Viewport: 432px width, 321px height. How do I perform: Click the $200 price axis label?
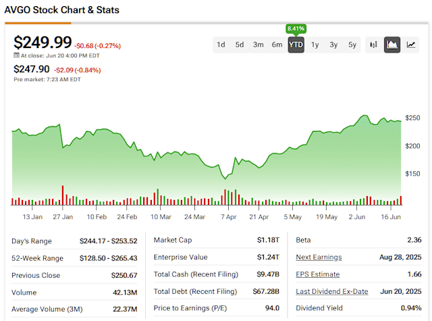pyautogui.click(x=412, y=146)
